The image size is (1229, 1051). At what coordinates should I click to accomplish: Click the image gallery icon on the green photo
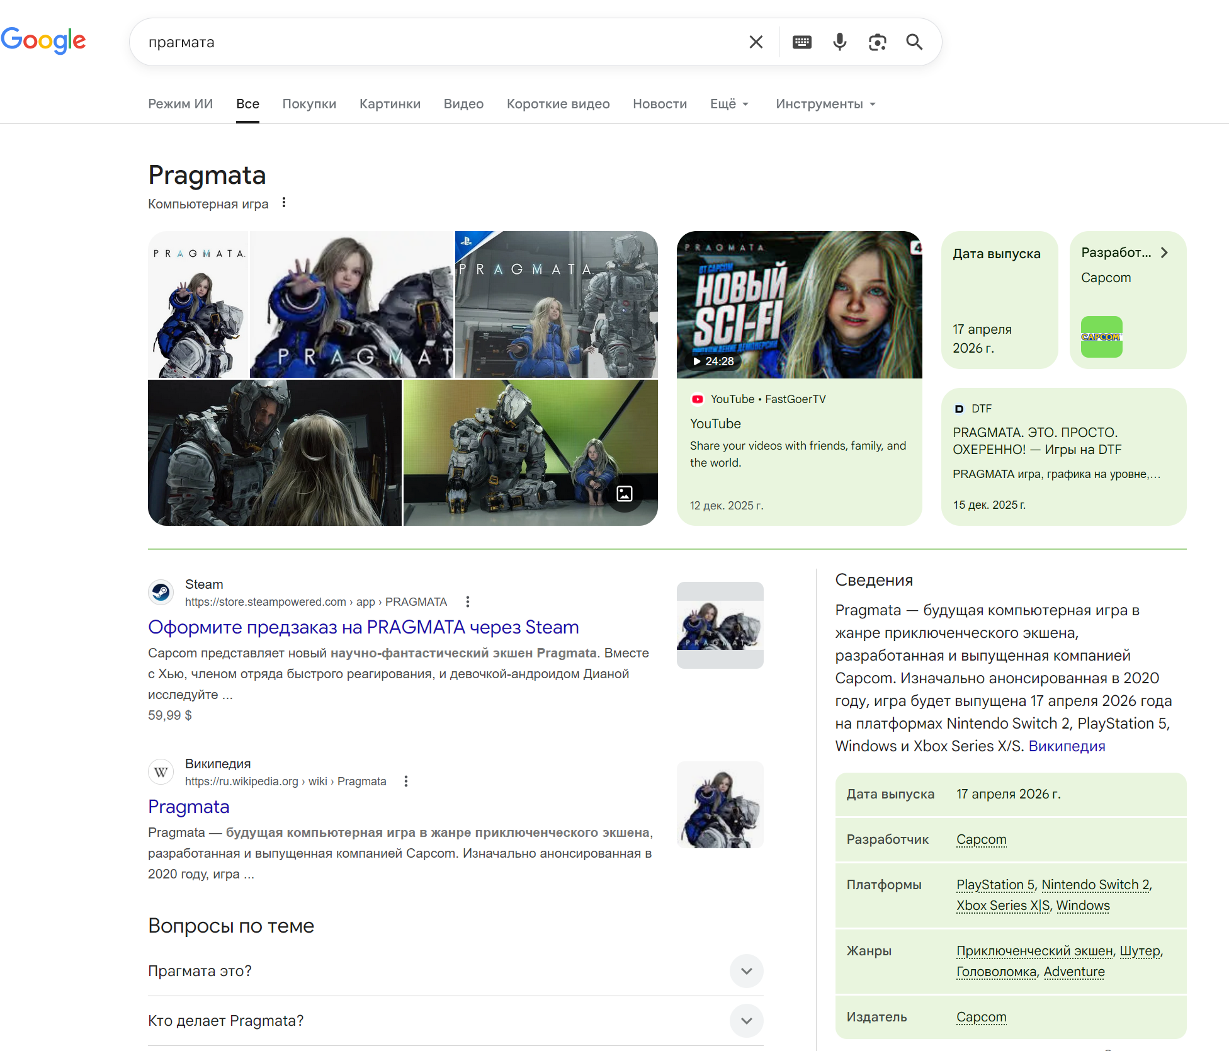coord(625,494)
